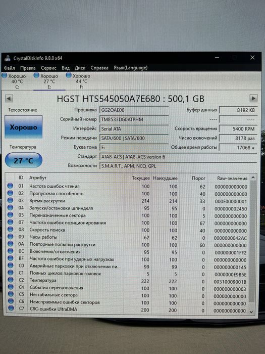Screen dimensions: 265x354
Task: Click the Число включений 8178 раз field
Action: pyautogui.click(x=238, y=138)
